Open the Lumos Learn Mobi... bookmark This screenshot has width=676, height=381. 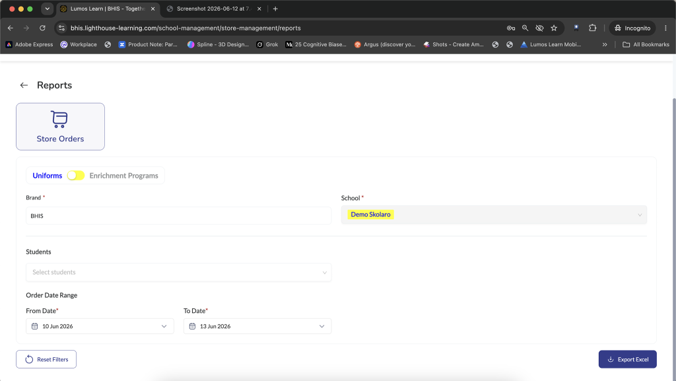coord(551,44)
